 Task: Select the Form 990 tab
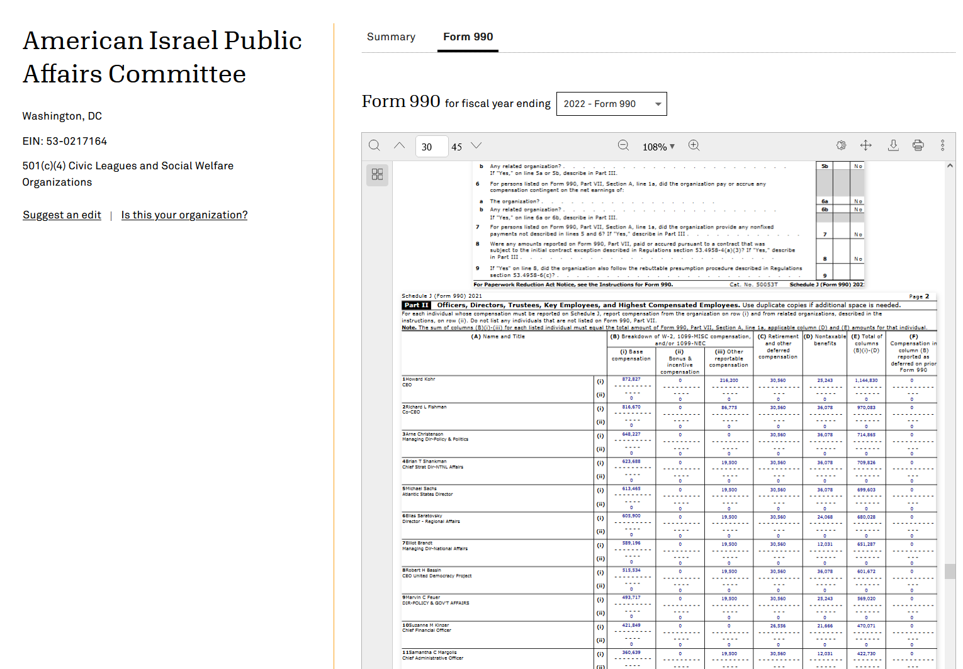468,37
